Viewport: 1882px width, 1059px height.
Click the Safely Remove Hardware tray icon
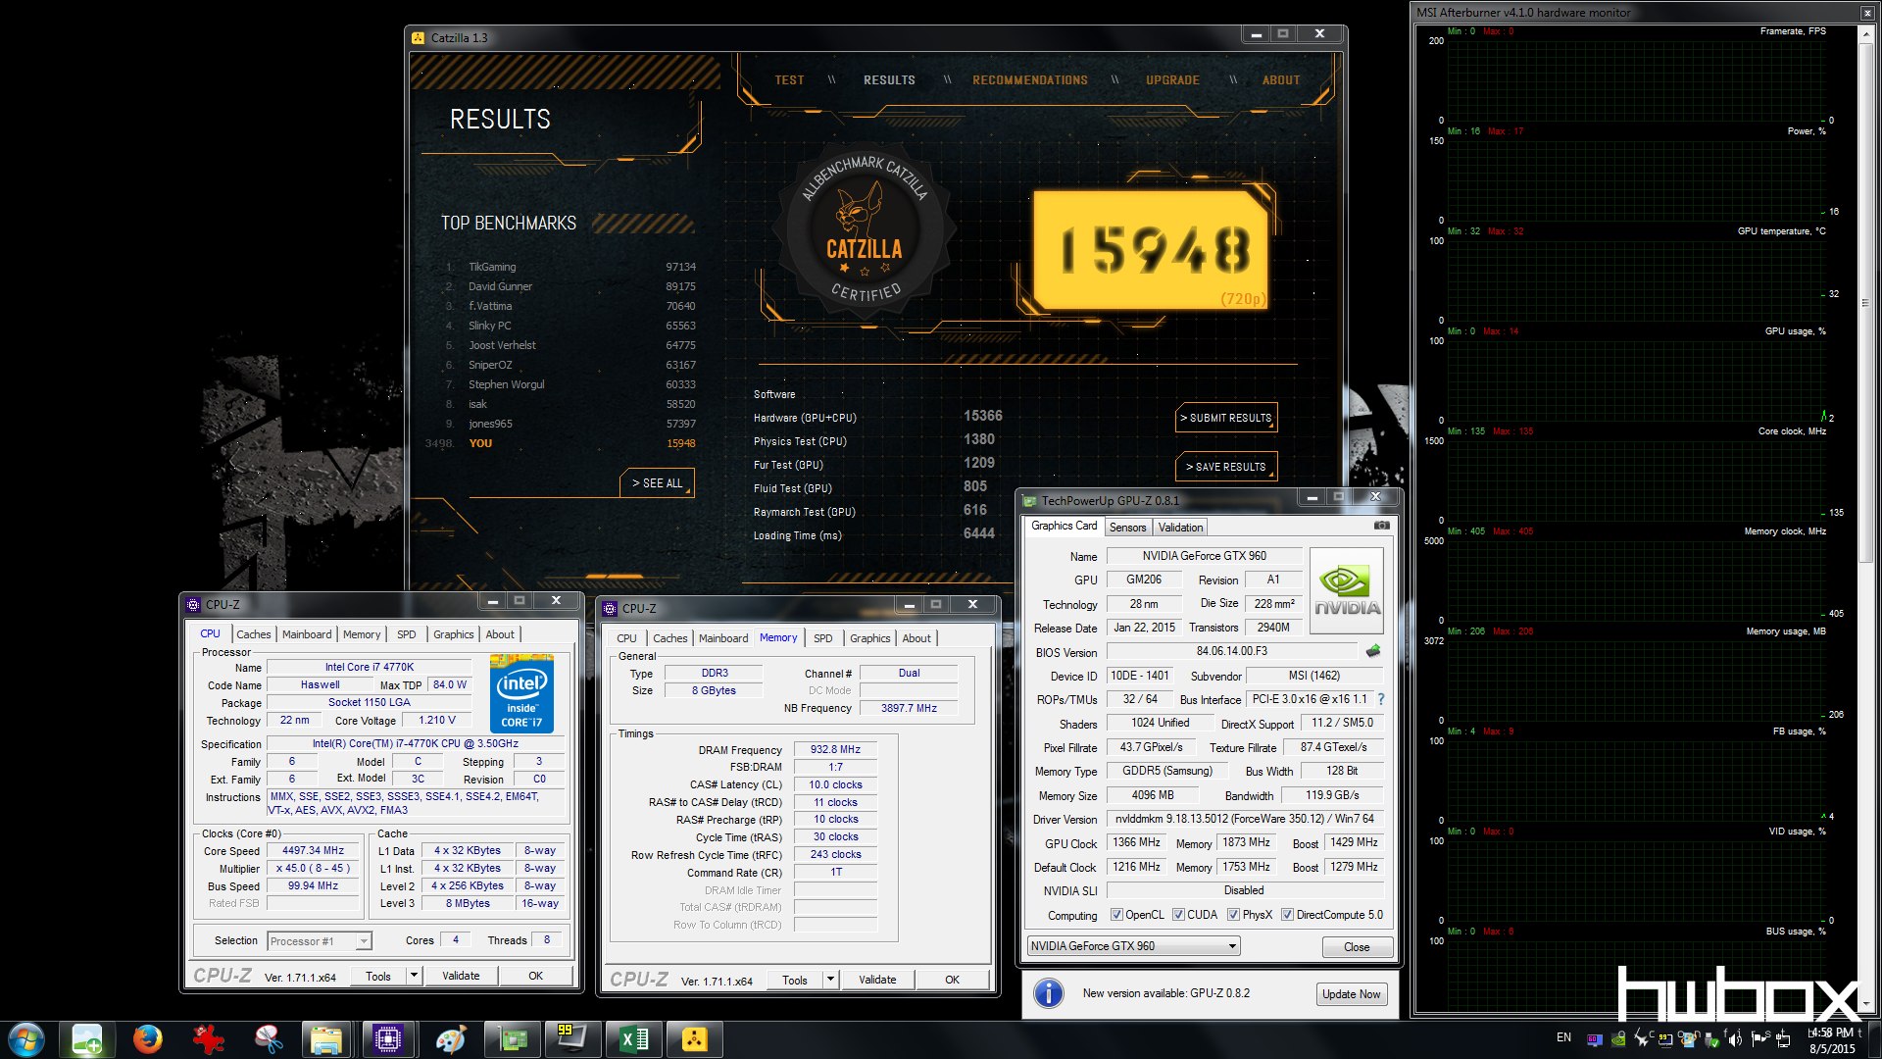click(x=1711, y=1039)
